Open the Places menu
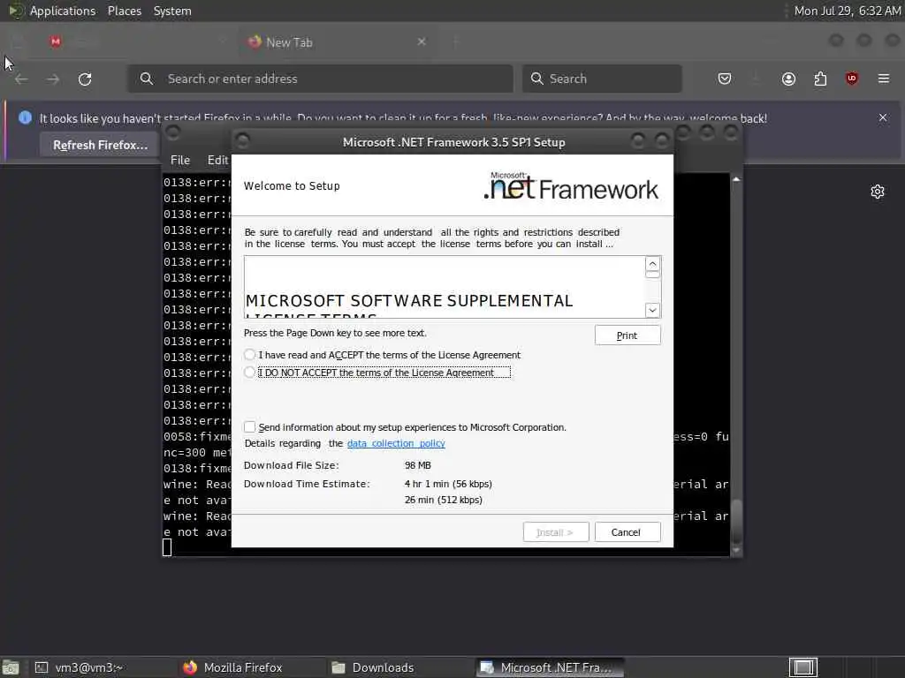The width and height of the screenshot is (905, 678). [125, 11]
